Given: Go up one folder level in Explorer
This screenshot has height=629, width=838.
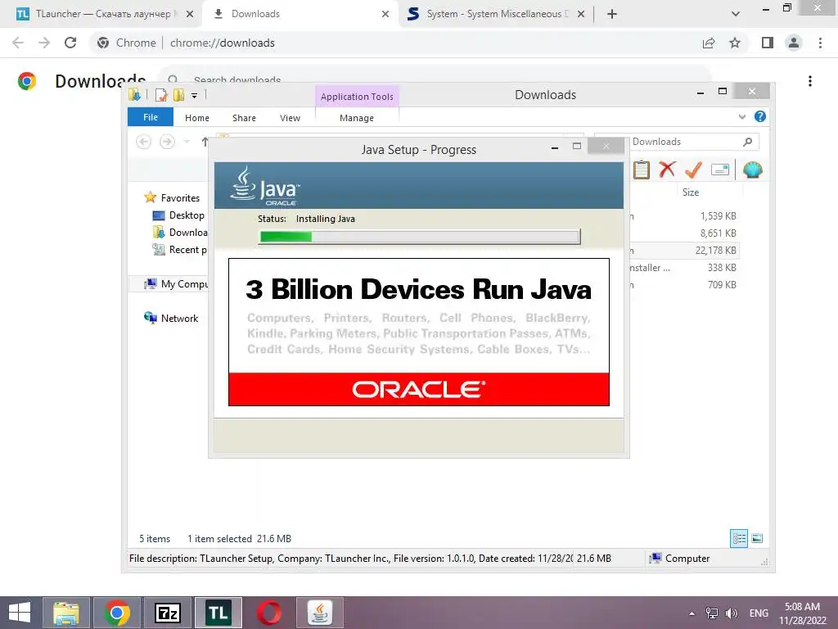Looking at the screenshot, I should (205, 142).
